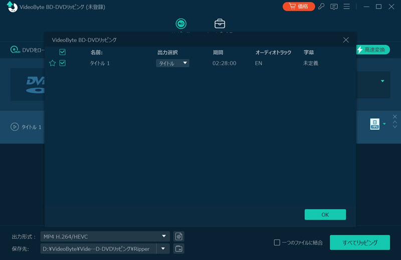
Task: Open the hamburger menu in title bar
Action: coord(346,7)
